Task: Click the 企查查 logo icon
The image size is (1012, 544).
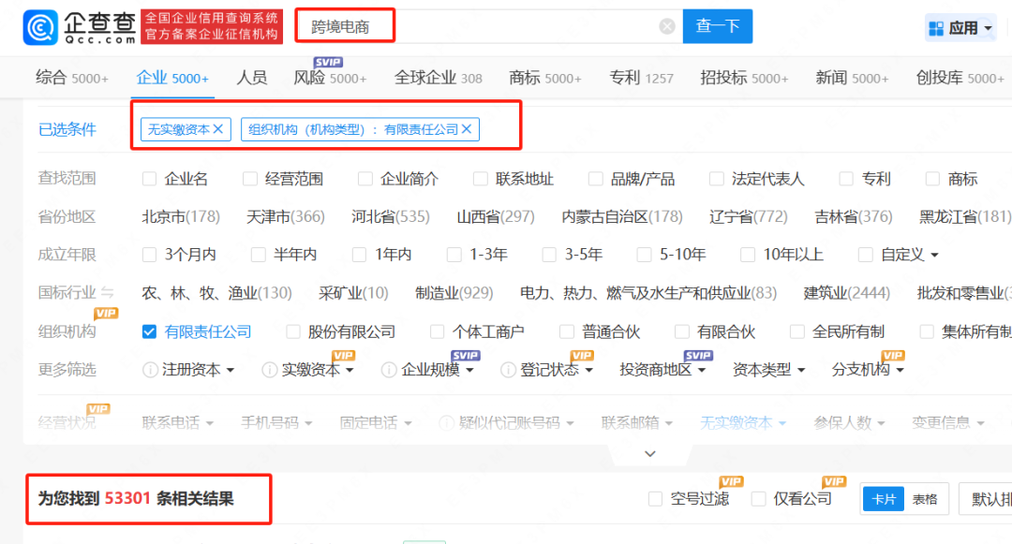Action: (39, 27)
